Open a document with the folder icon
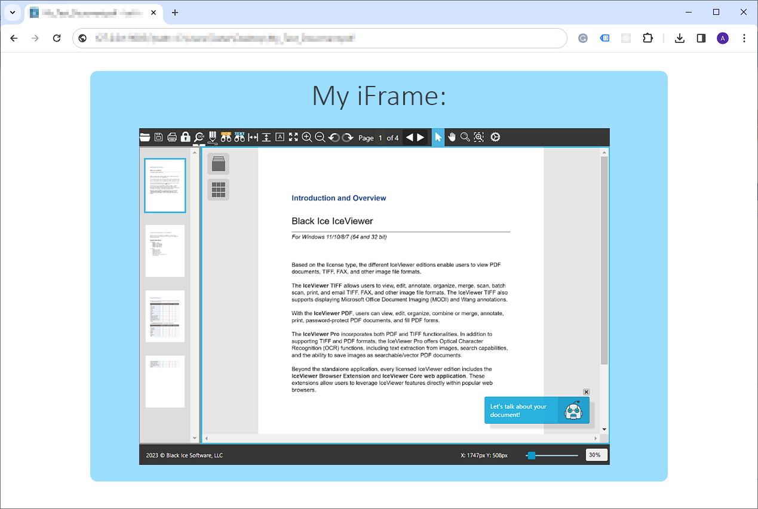The height and width of the screenshot is (509, 758). coord(145,137)
